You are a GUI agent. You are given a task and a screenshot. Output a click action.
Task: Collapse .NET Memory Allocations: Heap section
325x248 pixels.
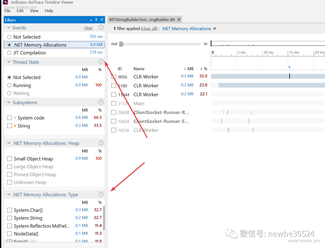[x=9, y=143]
